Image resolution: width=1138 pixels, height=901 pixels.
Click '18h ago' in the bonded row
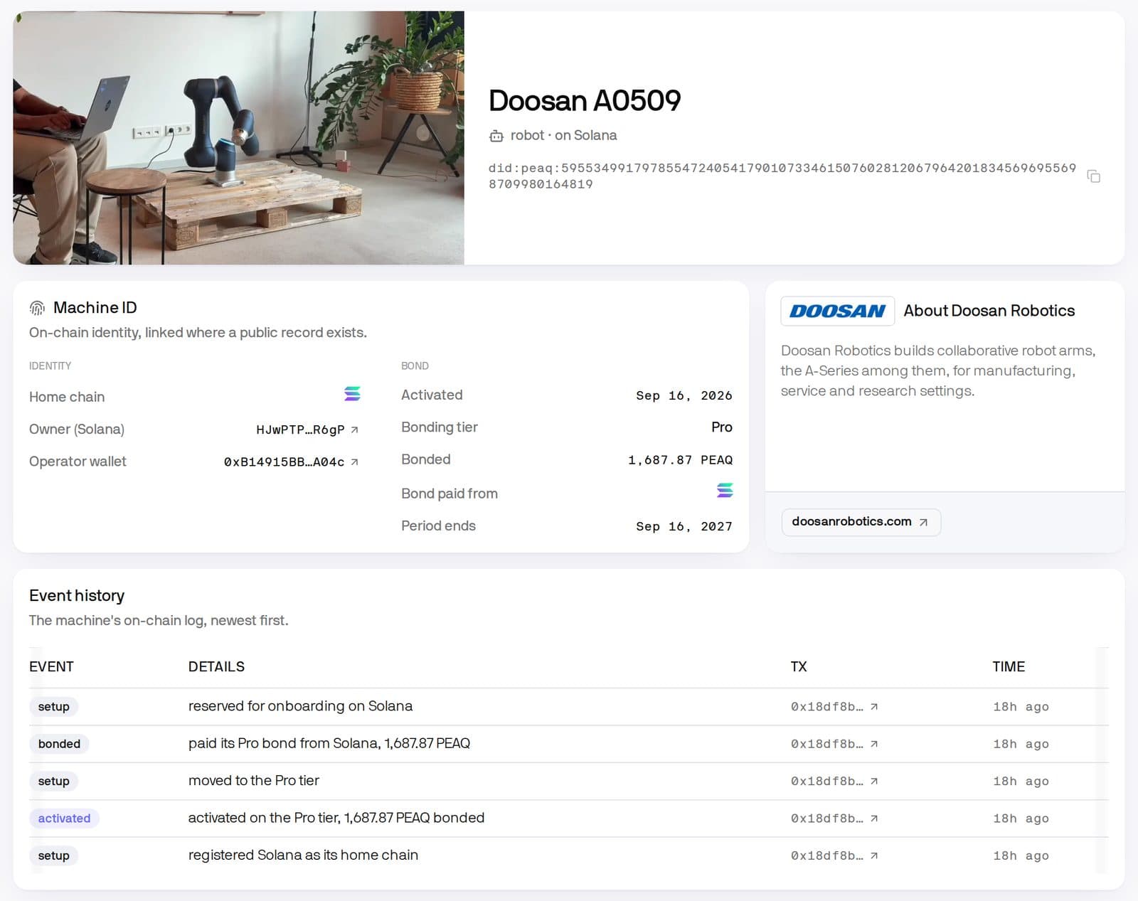1021,744
